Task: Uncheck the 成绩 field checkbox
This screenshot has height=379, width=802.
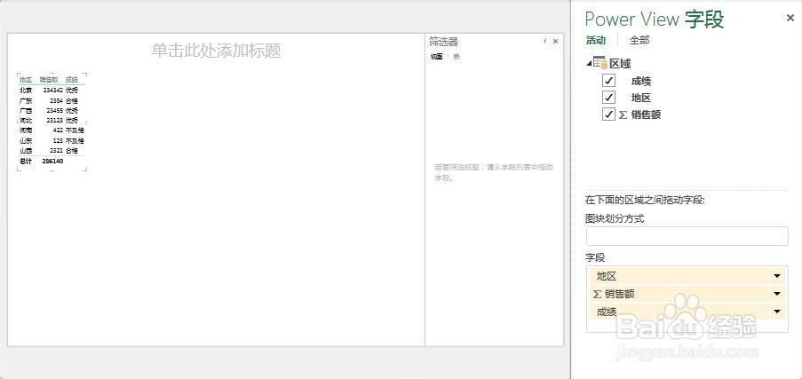Action: 608,81
